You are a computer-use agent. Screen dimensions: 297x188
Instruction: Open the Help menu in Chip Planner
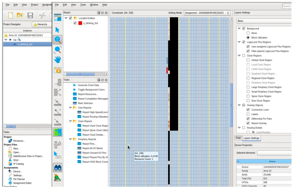tap(105, 5)
